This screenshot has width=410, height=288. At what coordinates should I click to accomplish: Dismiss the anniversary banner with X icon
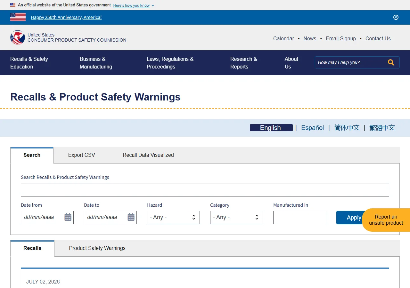pyautogui.click(x=396, y=17)
